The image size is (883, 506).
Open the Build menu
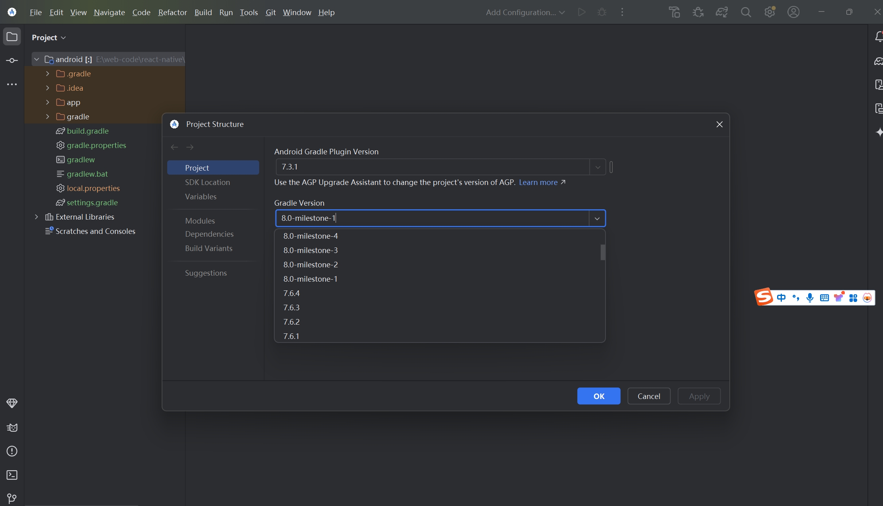tap(203, 12)
